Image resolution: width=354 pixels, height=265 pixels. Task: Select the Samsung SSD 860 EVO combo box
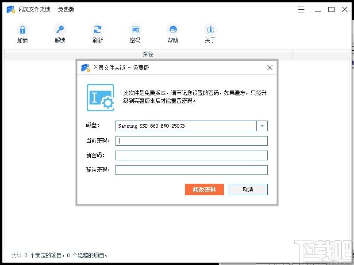[192, 126]
